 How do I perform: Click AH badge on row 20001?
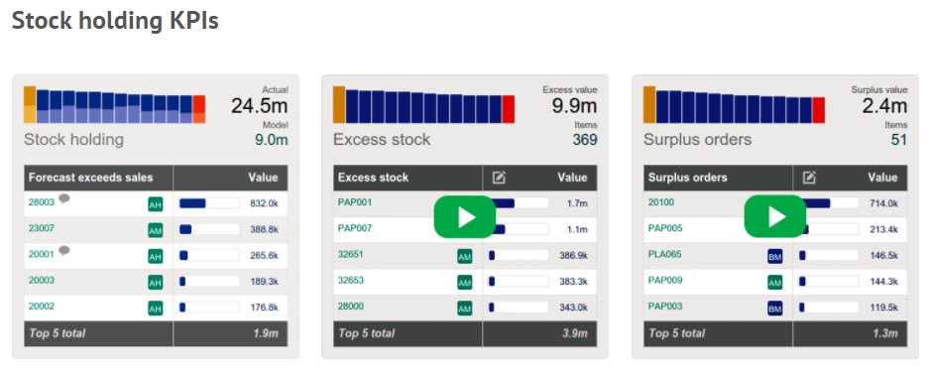(155, 257)
